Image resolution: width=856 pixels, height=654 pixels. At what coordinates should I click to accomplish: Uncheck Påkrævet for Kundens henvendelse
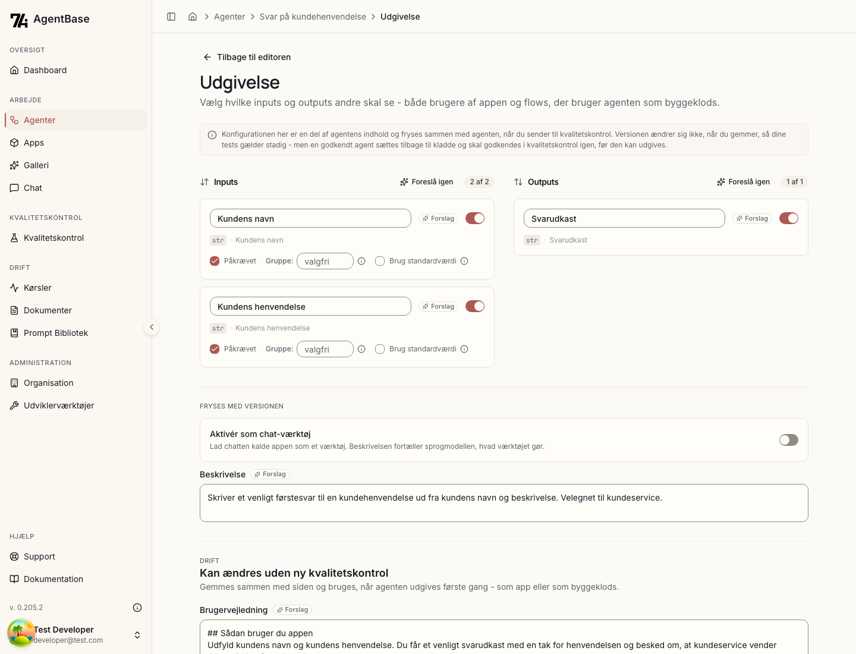click(x=215, y=349)
